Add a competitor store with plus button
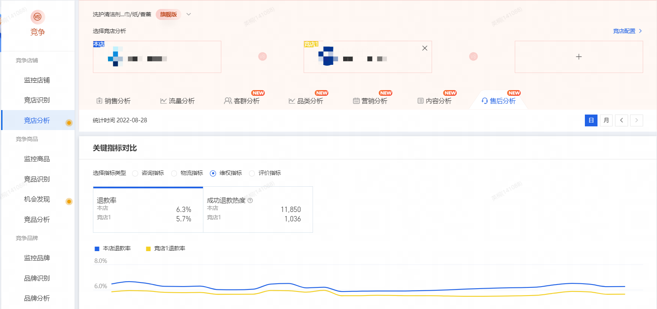Image resolution: width=657 pixels, height=309 pixels. point(579,57)
